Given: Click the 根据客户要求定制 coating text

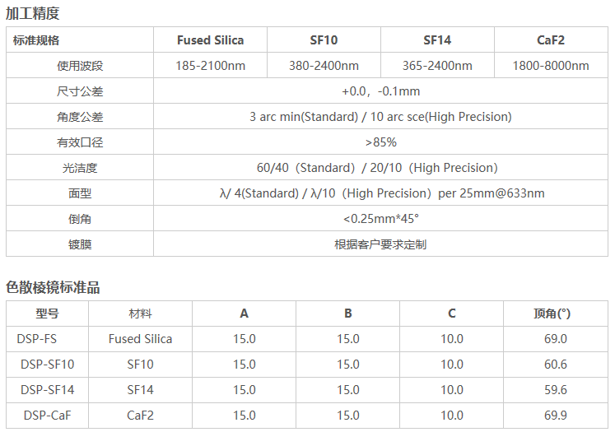Looking at the screenshot, I should [380, 244].
